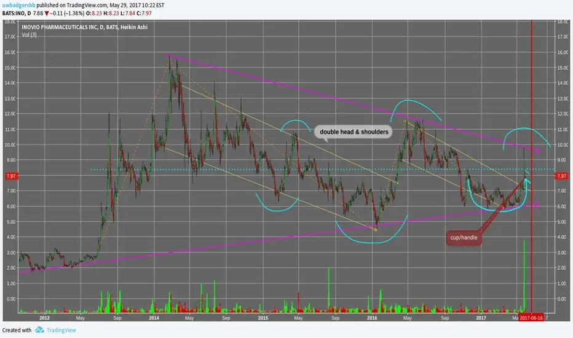
Task: Open the TradingView link beside the logo
Action: point(61,330)
